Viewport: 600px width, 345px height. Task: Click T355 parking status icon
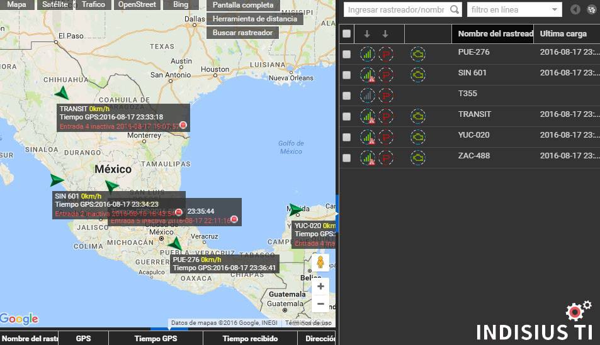(386, 96)
